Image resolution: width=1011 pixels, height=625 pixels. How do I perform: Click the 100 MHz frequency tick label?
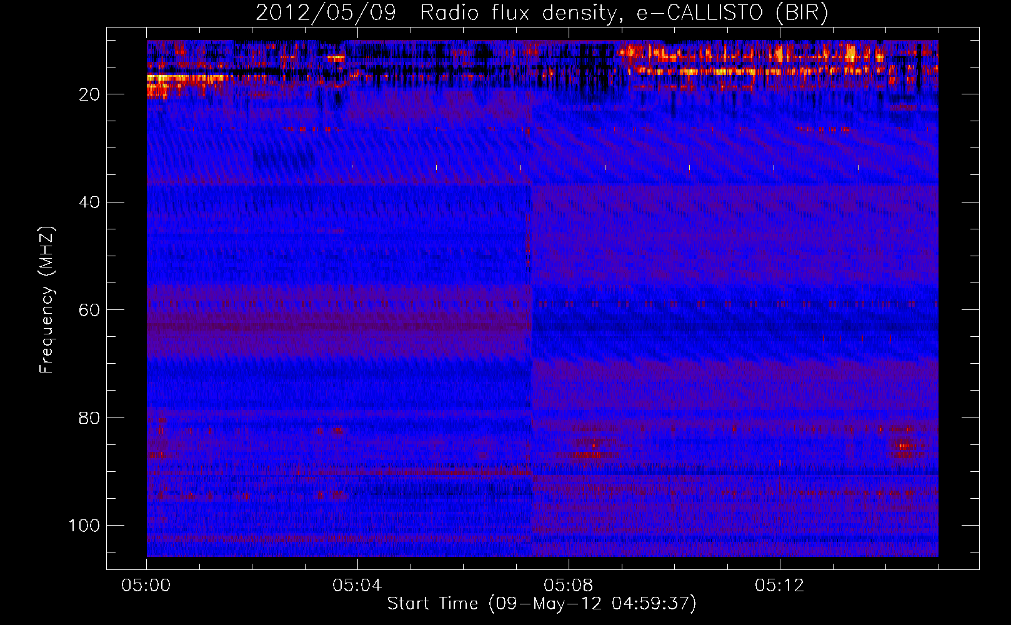(x=84, y=526)
